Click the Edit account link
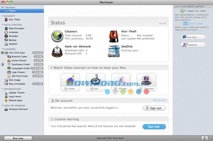Image resolution: width=213 pixels, height=141 pixels. [159, 100]
